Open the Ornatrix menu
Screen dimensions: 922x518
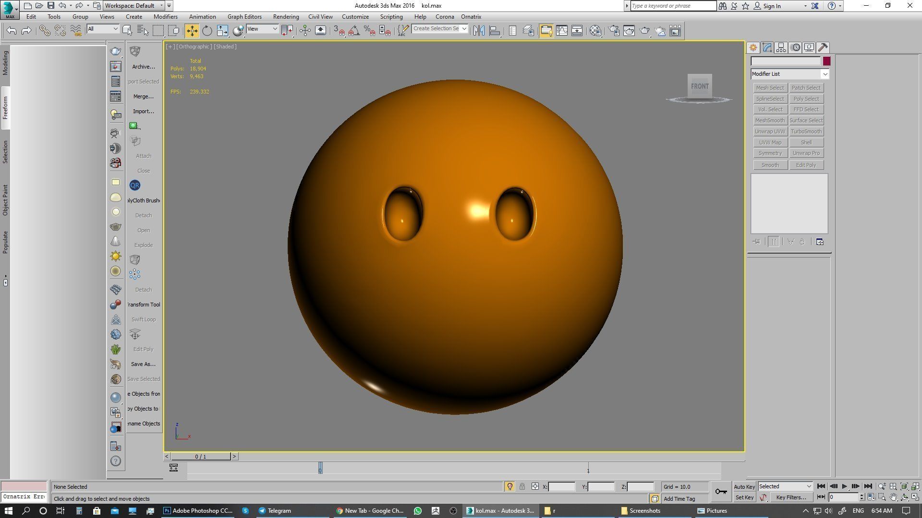(471, 17)
